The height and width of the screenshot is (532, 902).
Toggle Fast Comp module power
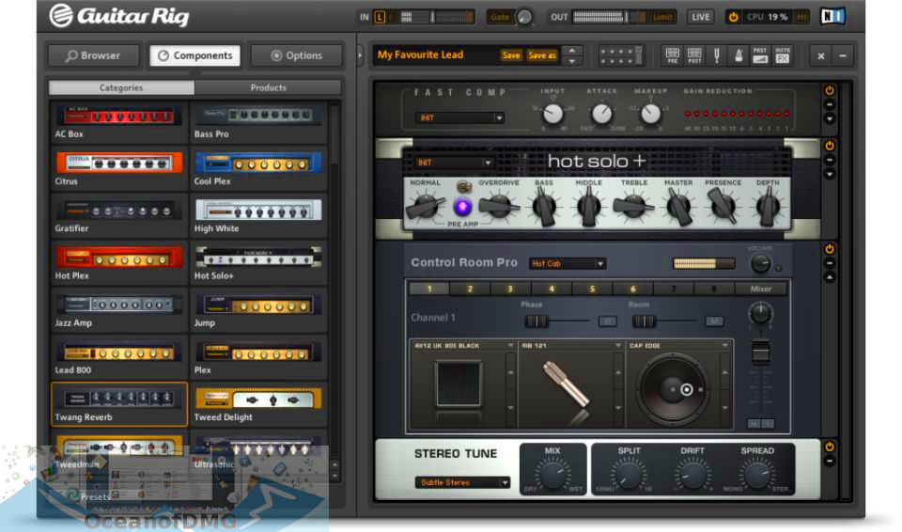830,90
